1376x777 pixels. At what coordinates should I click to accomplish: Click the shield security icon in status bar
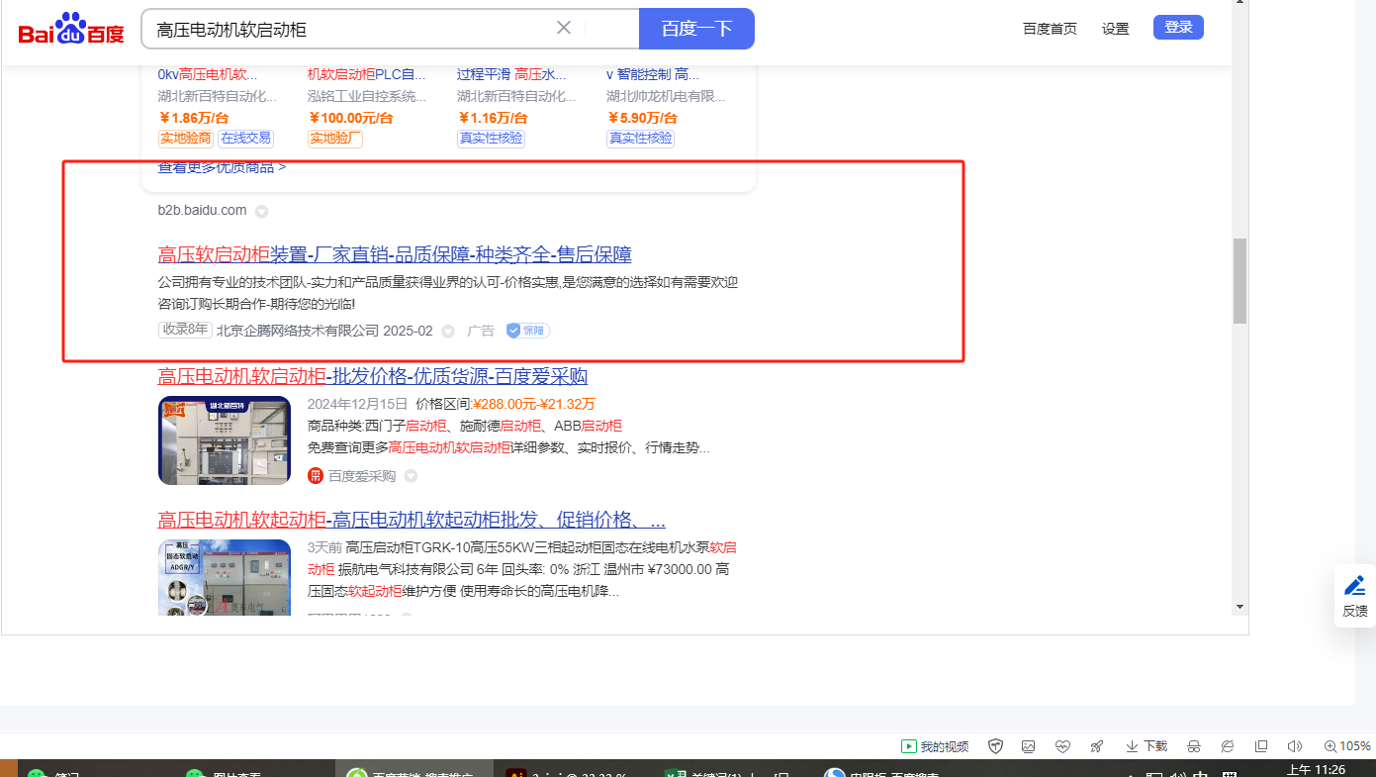coord(996,746)
